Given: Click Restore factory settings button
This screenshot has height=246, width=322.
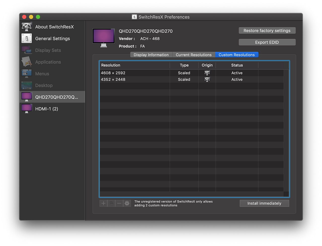Looking at the screenshot, I should 267,31.
